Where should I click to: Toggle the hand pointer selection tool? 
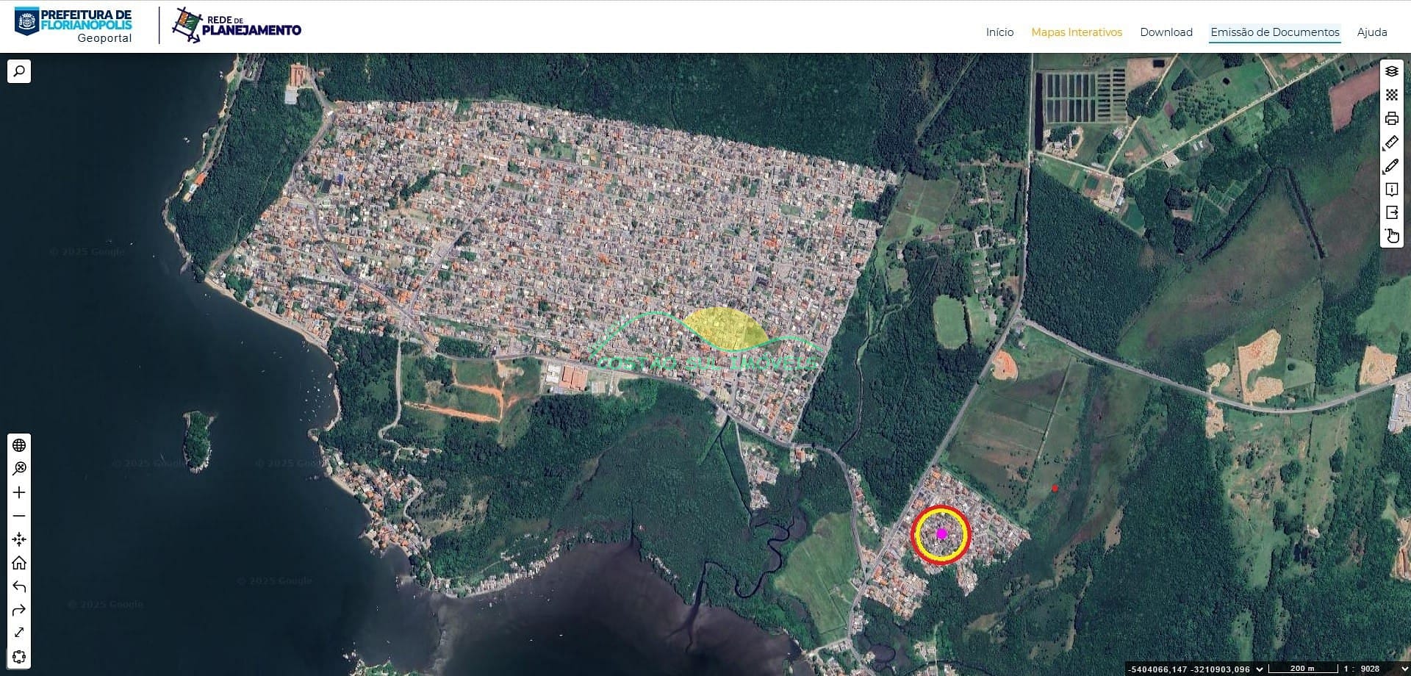tap(1391, 236)
